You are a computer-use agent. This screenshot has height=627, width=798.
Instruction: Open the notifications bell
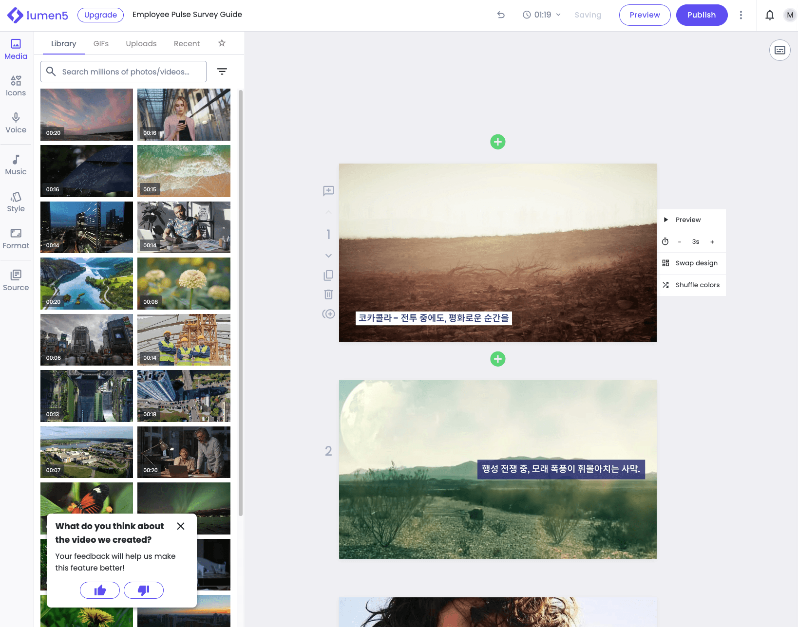[x=770, y=15]
